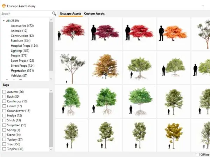
Task: Enable the Hedge (12) tag checkbox
Action: 4,115
